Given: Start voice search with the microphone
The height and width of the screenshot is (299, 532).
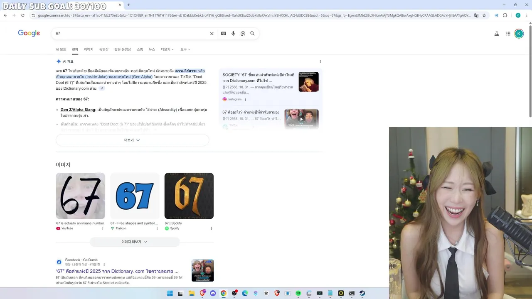Looking at the screenshot, I should click(x=233, y=34).
